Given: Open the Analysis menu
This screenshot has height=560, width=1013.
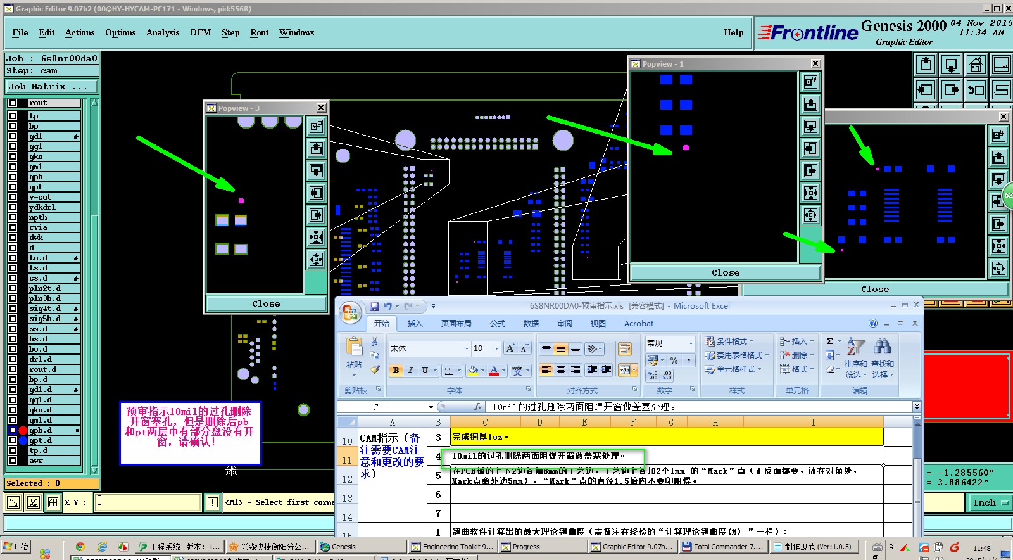Looking at the screenshot, I should [163, 33].
